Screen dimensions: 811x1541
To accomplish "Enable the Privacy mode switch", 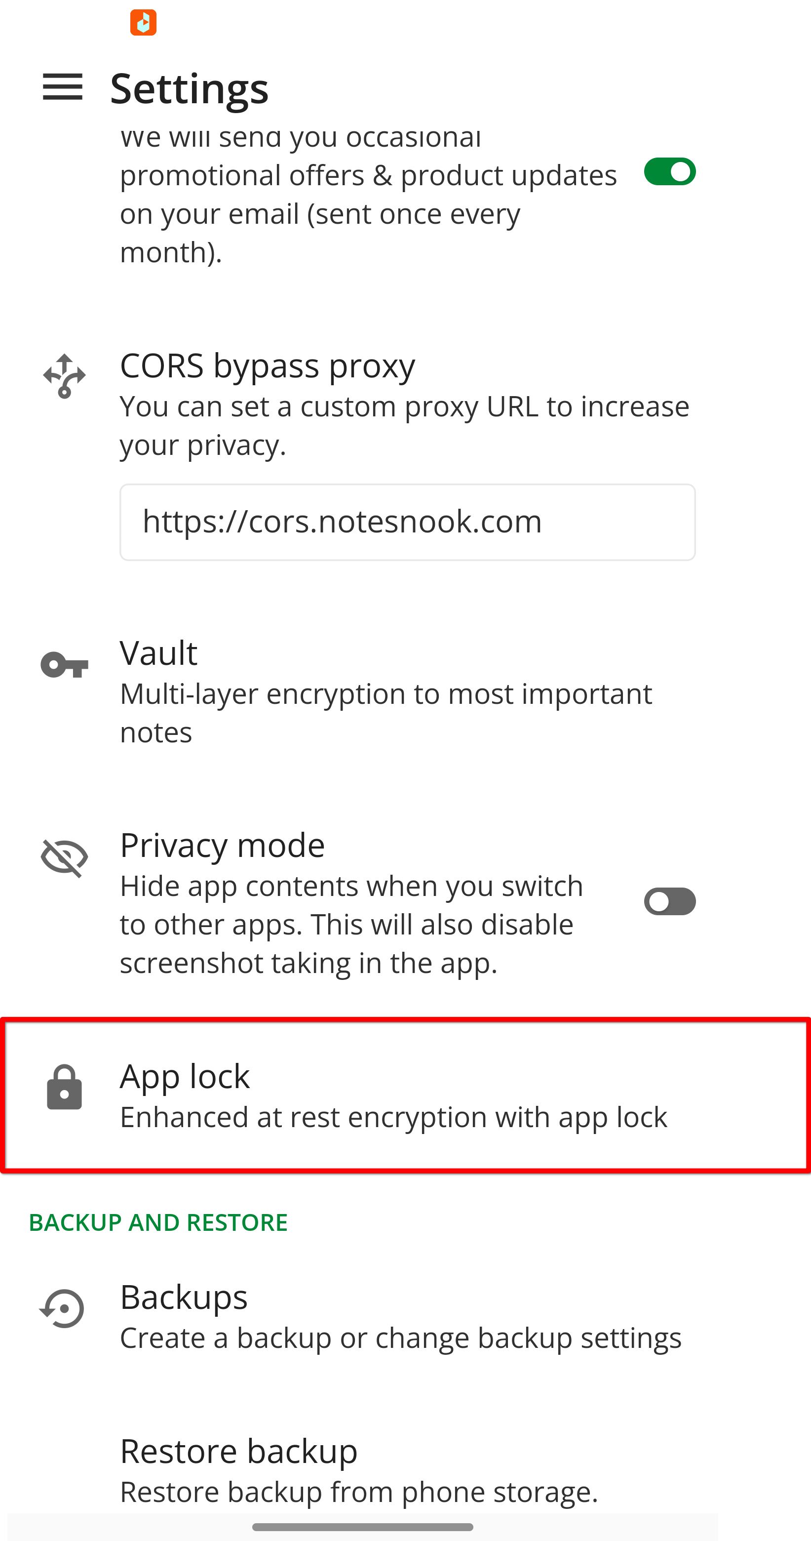I will click(669, 901).
